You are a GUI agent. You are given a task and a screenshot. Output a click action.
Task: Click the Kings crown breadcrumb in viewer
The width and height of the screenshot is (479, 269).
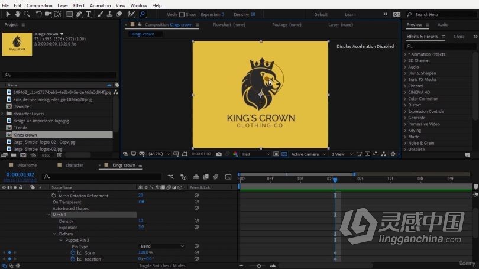point(143,34)
